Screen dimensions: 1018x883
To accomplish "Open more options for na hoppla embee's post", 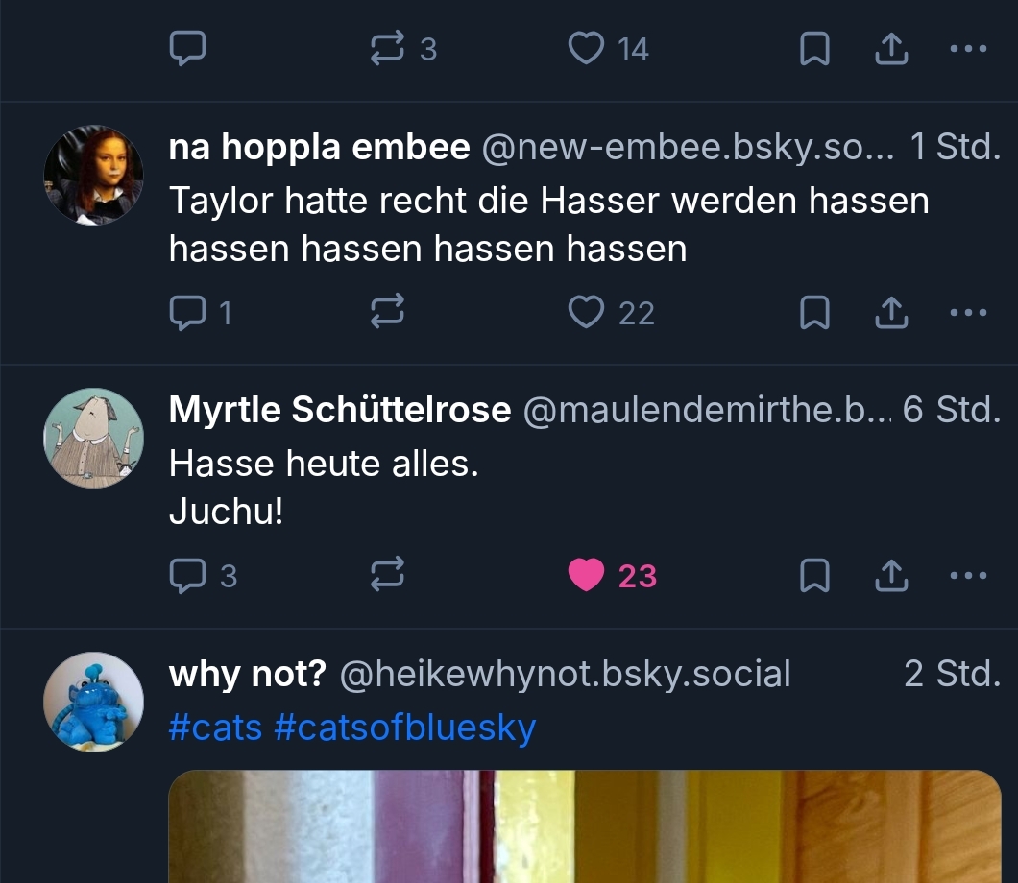I will pos(967,312).
